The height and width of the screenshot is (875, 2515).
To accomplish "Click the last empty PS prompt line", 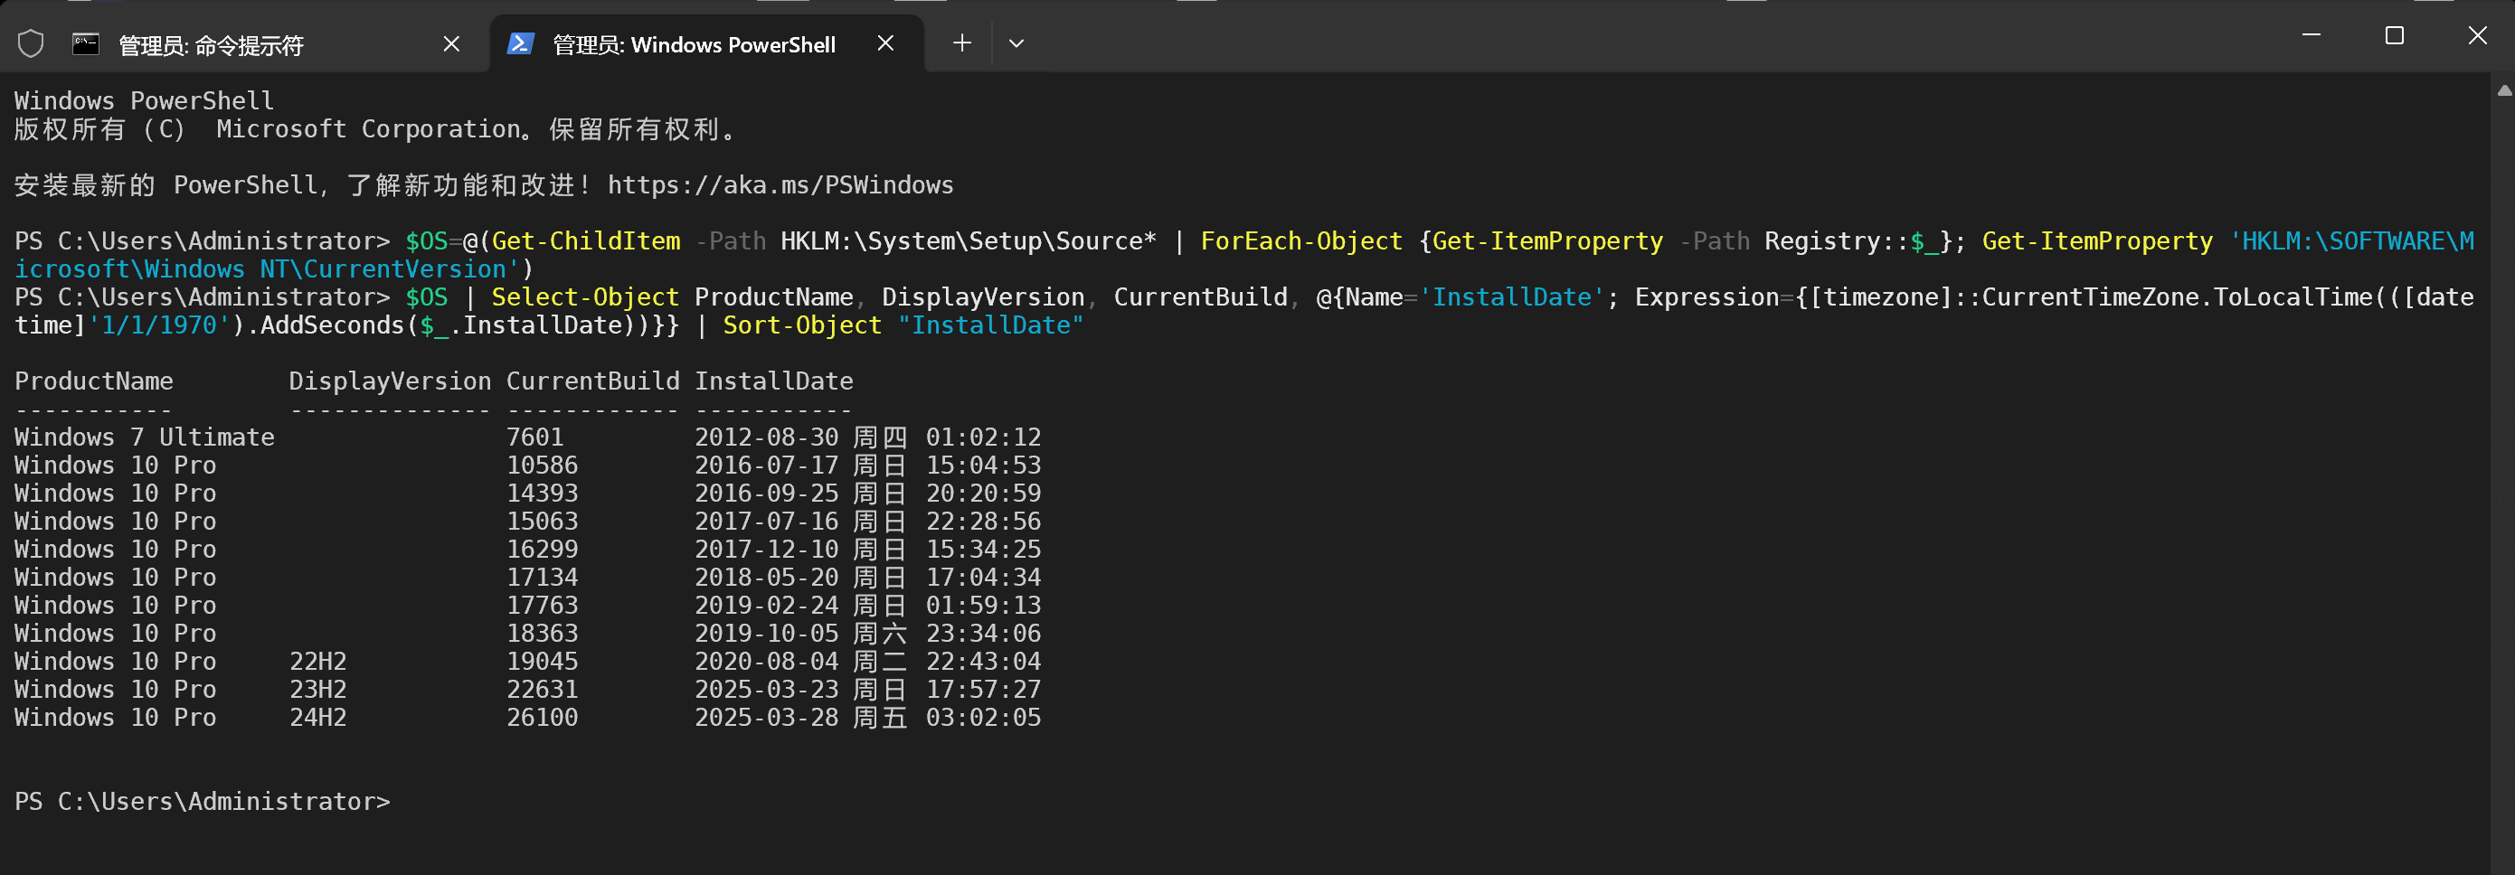I will (x=202, y=802).
